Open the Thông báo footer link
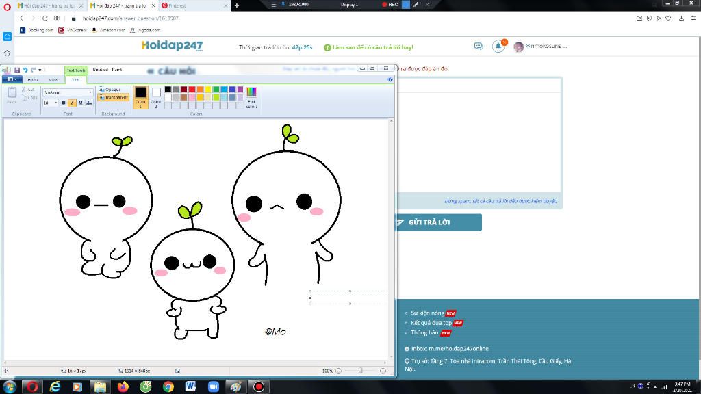The image size is (701, 394). 424,332
